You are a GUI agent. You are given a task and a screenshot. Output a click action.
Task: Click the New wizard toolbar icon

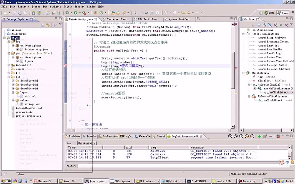click(x=5, y=13)
